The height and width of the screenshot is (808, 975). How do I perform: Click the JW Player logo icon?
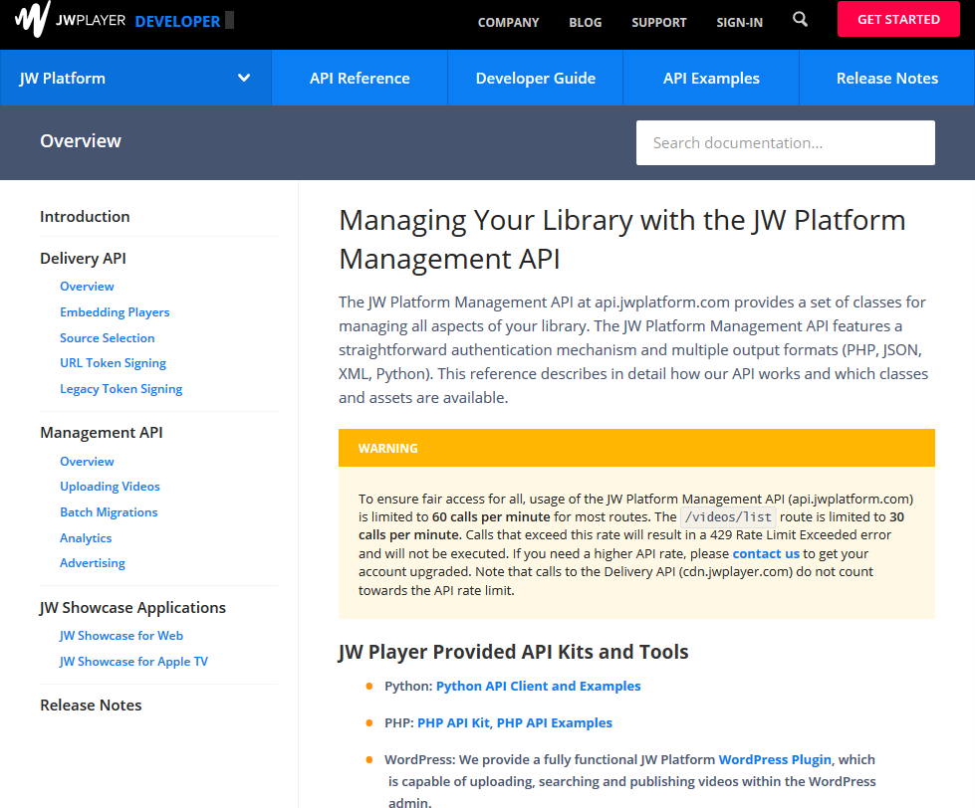pyautogui.click(x=32, y=19)
